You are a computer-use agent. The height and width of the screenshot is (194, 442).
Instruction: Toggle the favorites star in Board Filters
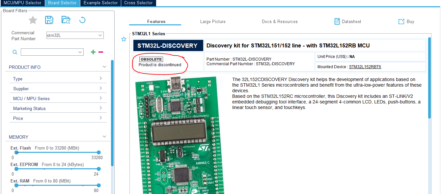[x=32, y=20]
